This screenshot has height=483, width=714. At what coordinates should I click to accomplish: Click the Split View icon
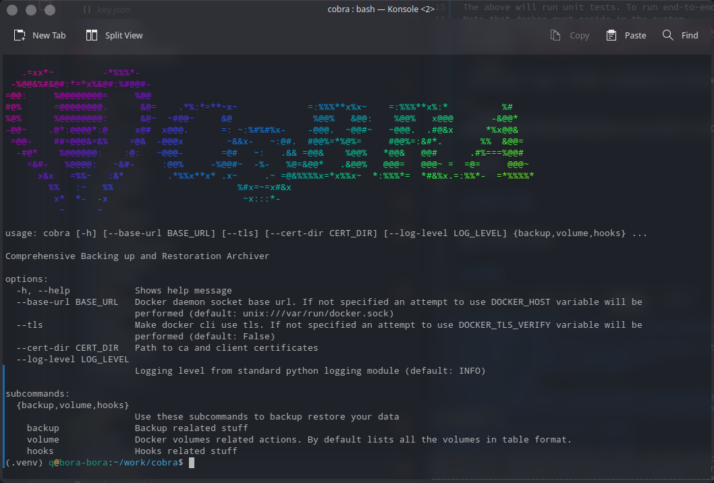(x=91, y=34)
